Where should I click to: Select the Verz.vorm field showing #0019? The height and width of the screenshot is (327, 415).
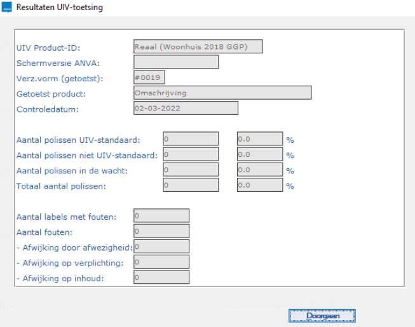pyautogui.click(x=149, y=77)
